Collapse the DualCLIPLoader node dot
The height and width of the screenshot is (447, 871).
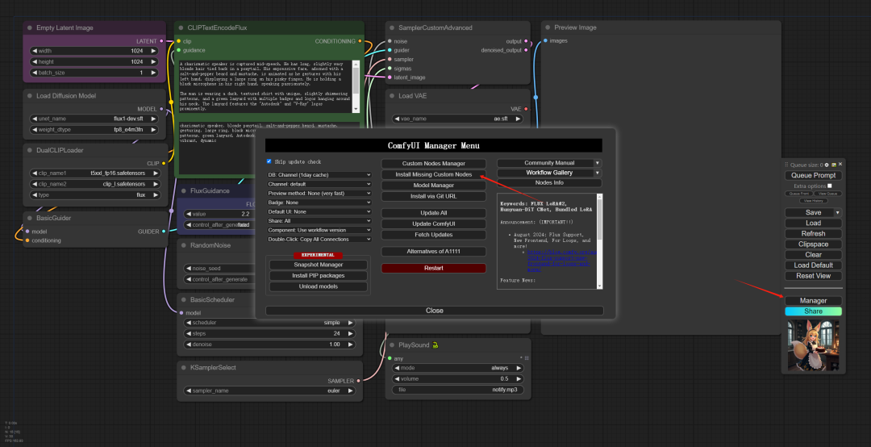(x=29, y=150)
